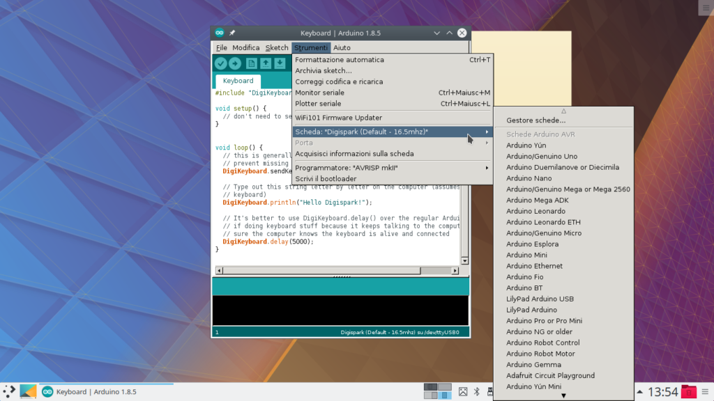Click the editor's vertical scrollbar down arrow
714x401 pixels.
[464, 261]
